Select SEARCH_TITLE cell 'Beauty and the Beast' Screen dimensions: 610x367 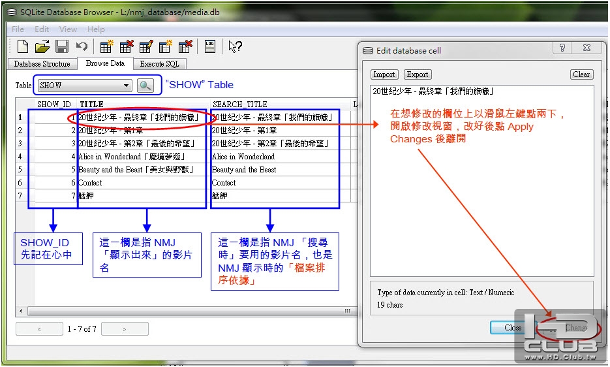(x=280, y=170)
